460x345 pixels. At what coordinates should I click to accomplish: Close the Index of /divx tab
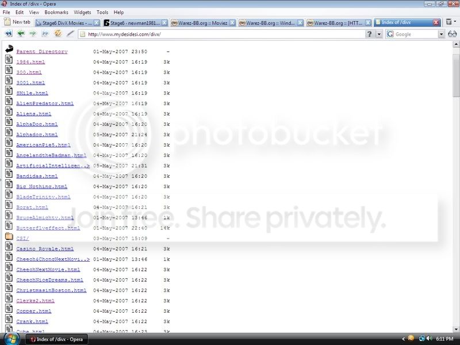[436, 22]
